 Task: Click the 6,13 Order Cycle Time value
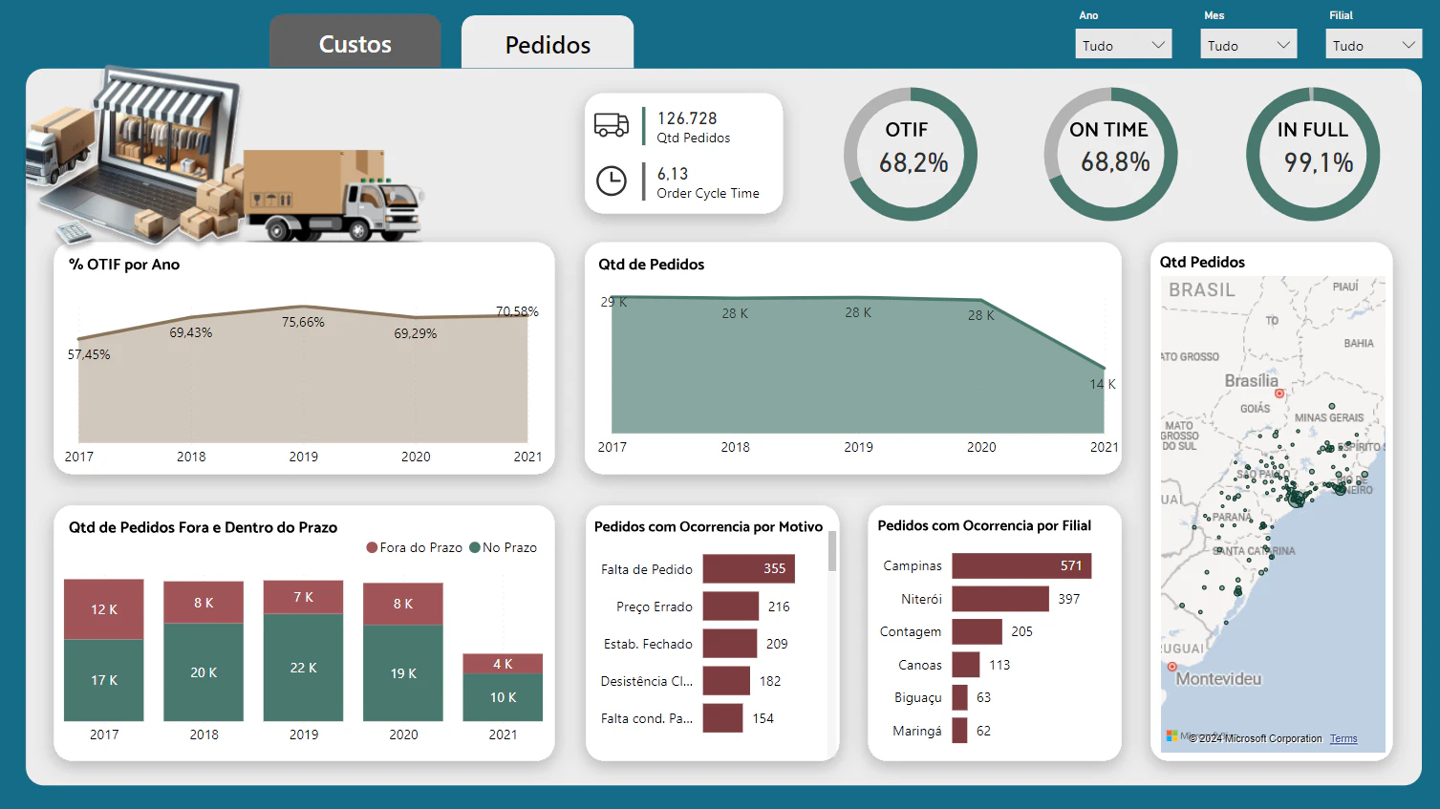click(673, 174)
